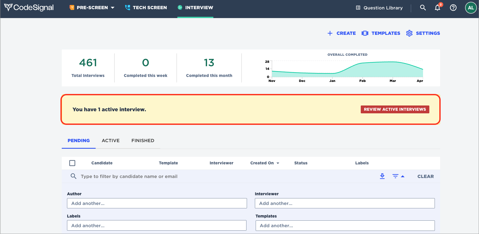The image size is (479, 234).
Task: Click the Status column header
Action: [x=301, y=163]
